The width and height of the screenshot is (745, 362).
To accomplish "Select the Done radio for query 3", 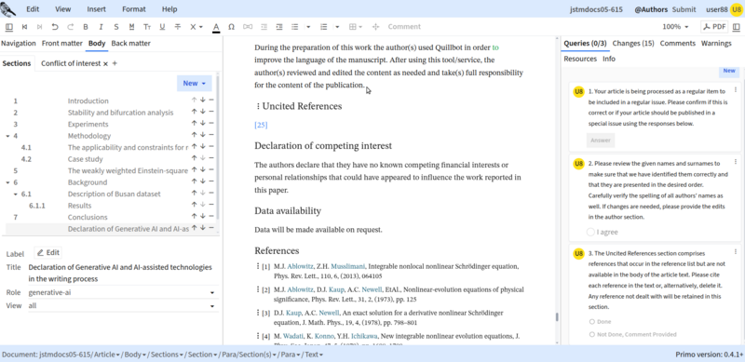I will tap(592, 322).
